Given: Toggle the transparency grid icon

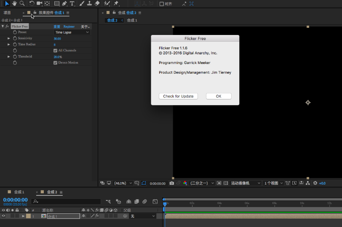Looking at the screenshot, I should pos(226,183).
